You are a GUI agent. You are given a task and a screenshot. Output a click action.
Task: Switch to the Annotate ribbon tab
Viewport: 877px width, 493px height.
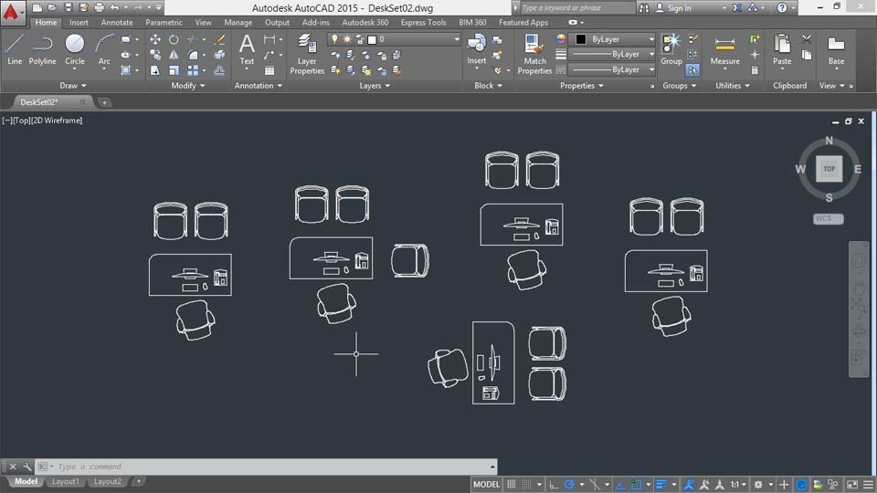[117, 22]
